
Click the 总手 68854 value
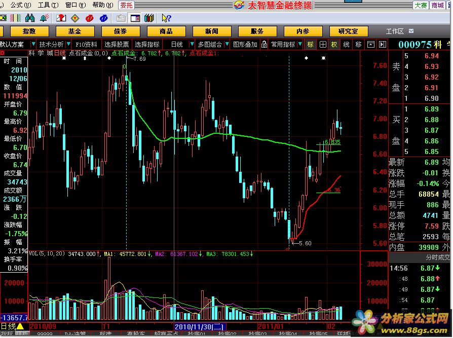point(429,194)
